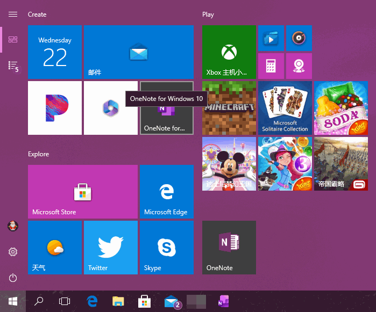Launch the Twitter tile
The width and height of the screenshot is (376, 312).
(110, 248)
